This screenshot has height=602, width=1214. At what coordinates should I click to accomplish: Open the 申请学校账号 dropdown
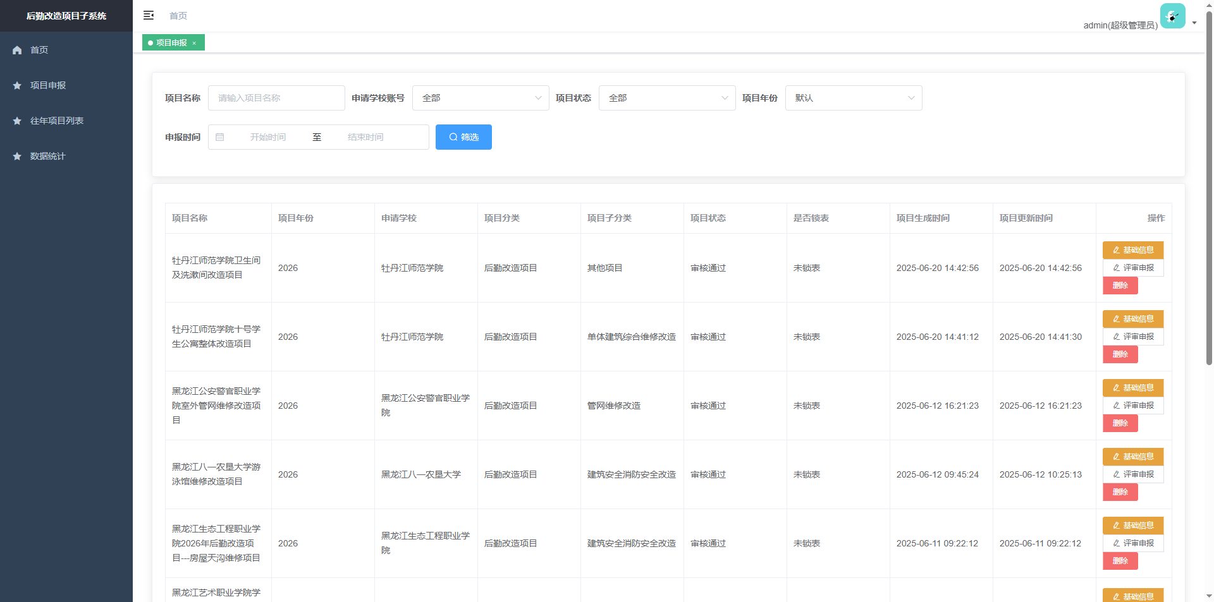[480, 98]
